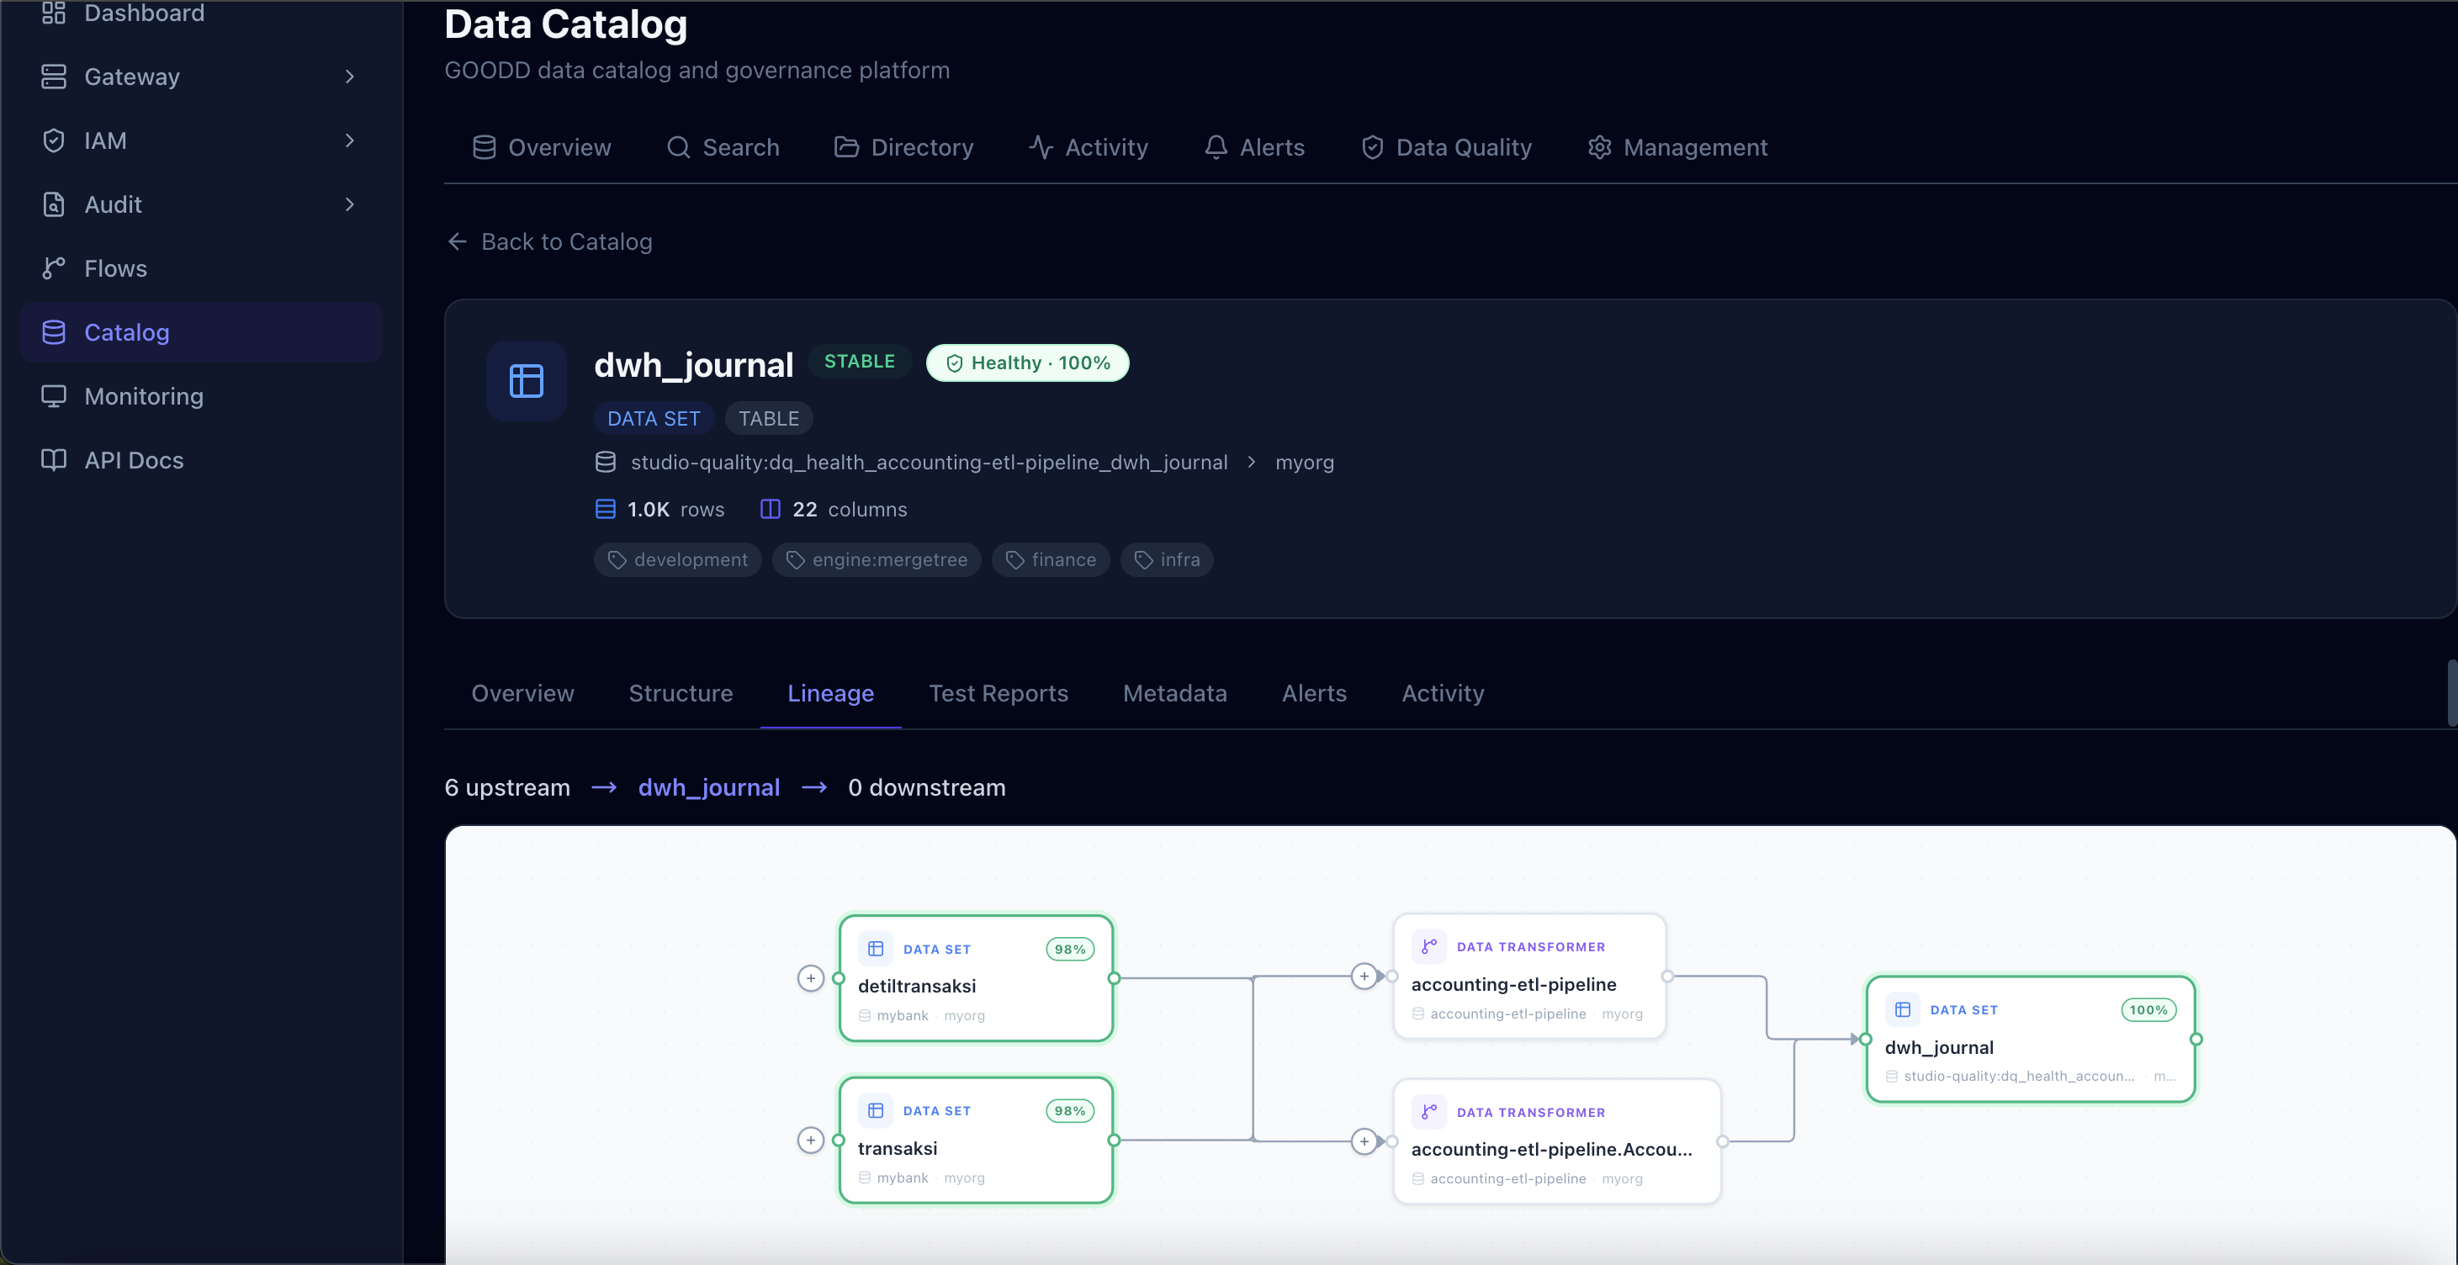Click the Management gear icon

1599,147
